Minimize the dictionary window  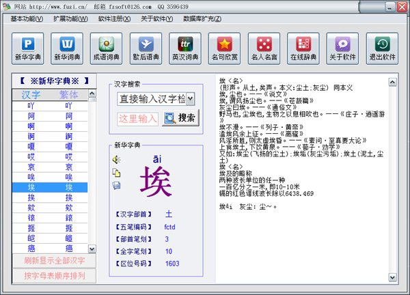click(x=389, y=8)
